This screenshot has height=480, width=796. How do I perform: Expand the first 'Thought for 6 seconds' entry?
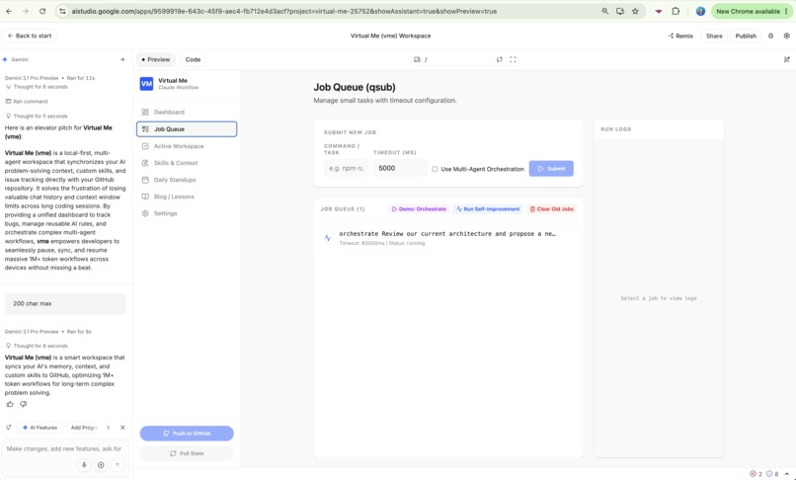pos(40,87)
